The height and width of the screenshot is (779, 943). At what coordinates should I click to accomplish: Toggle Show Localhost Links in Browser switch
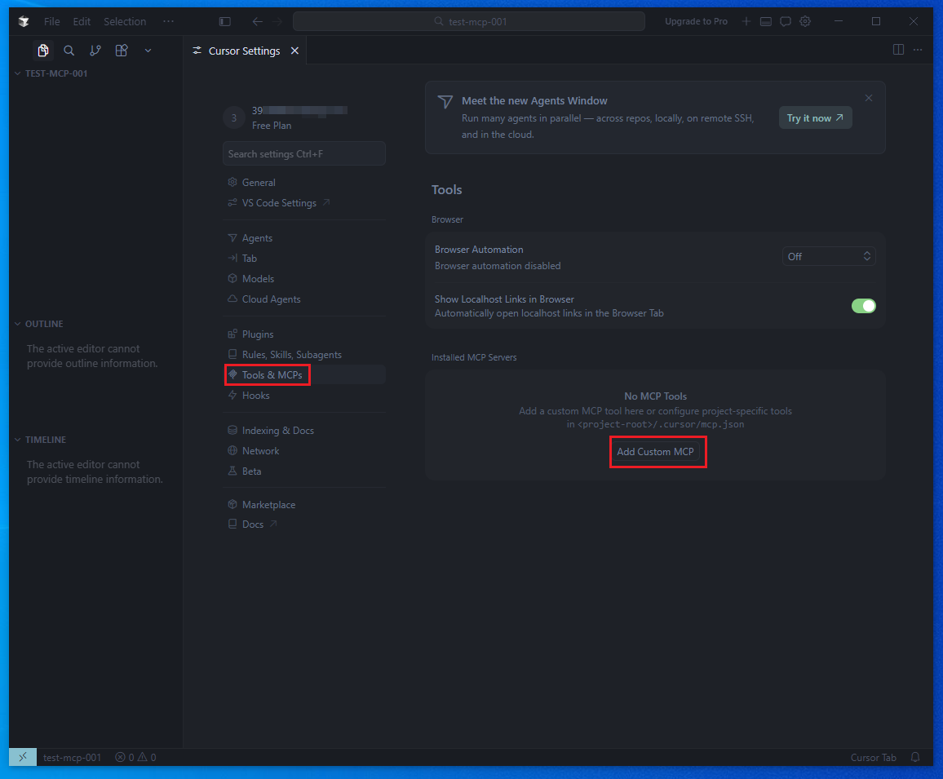pyautogui.click(x=864, y=306)
